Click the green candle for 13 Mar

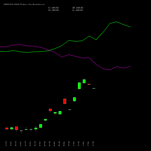(x=84, y=81)
